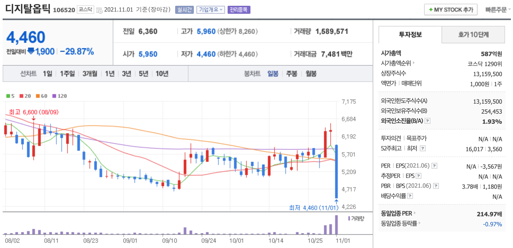This screenshot has height=248, width=513.
Task: Click the 시가 value 5,950
Action: coord(148,54)
